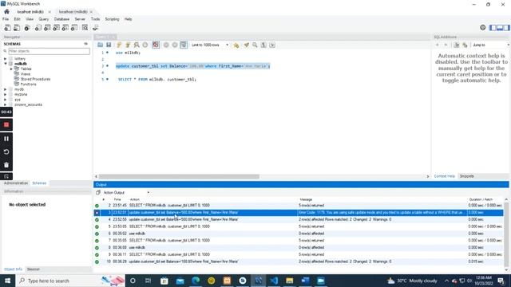Click the Filter objects search field

49,51
